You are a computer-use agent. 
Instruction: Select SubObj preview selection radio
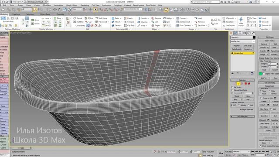(x=239, y=105)
